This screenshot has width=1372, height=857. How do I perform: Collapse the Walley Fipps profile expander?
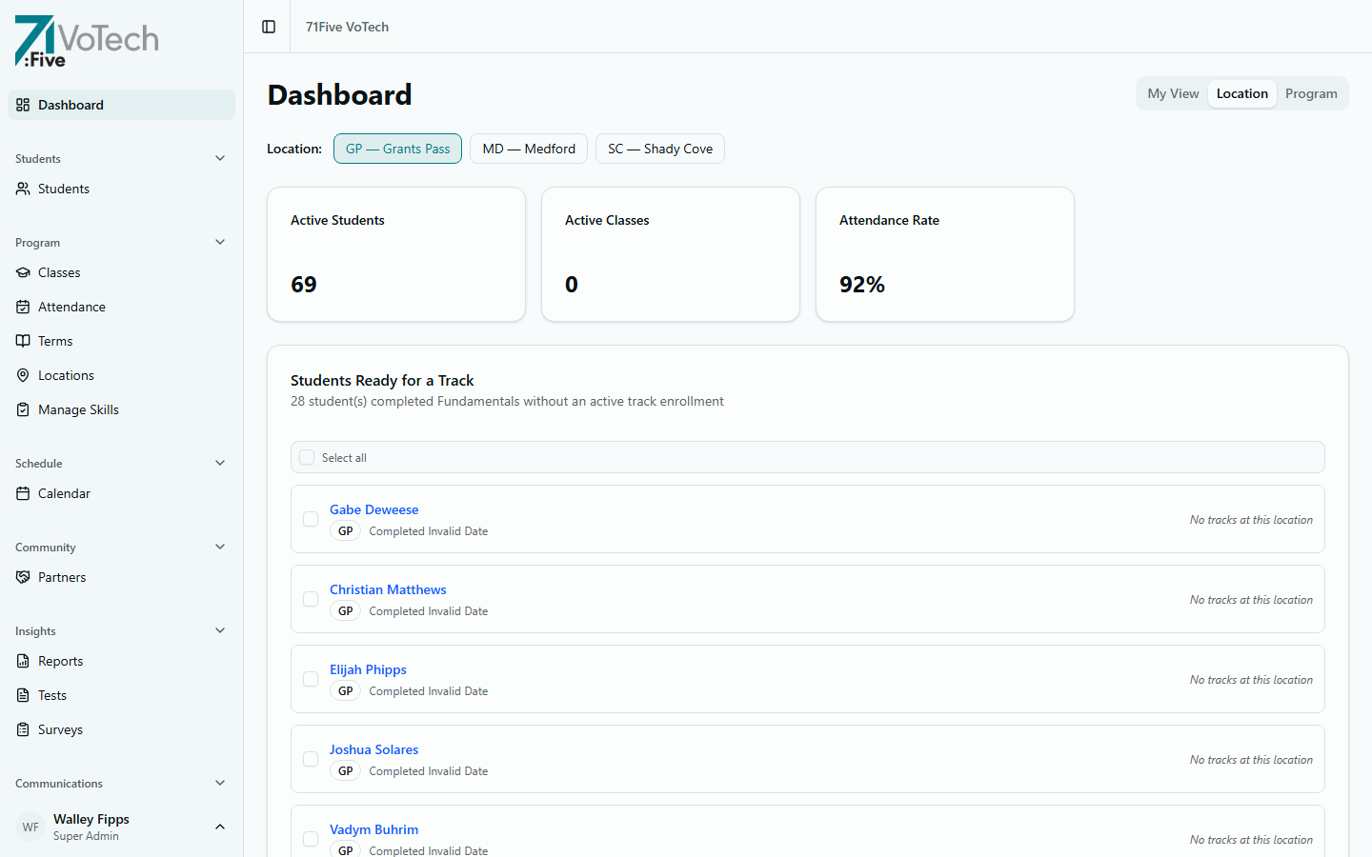220,827
